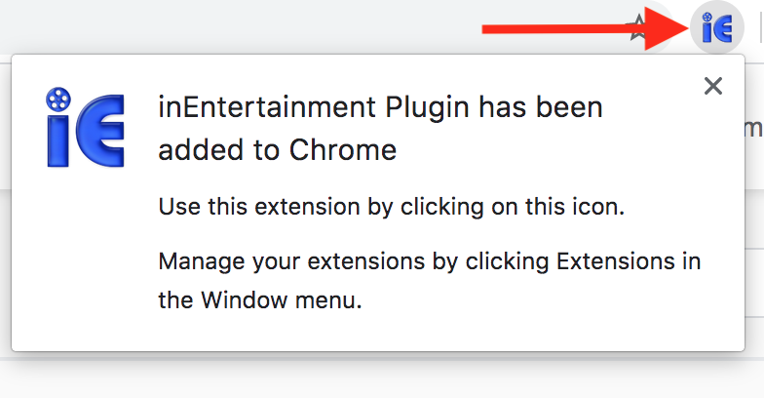The image size is (764, 398).
Task: Click "the Window menu" text line
Action: [260, 300]
